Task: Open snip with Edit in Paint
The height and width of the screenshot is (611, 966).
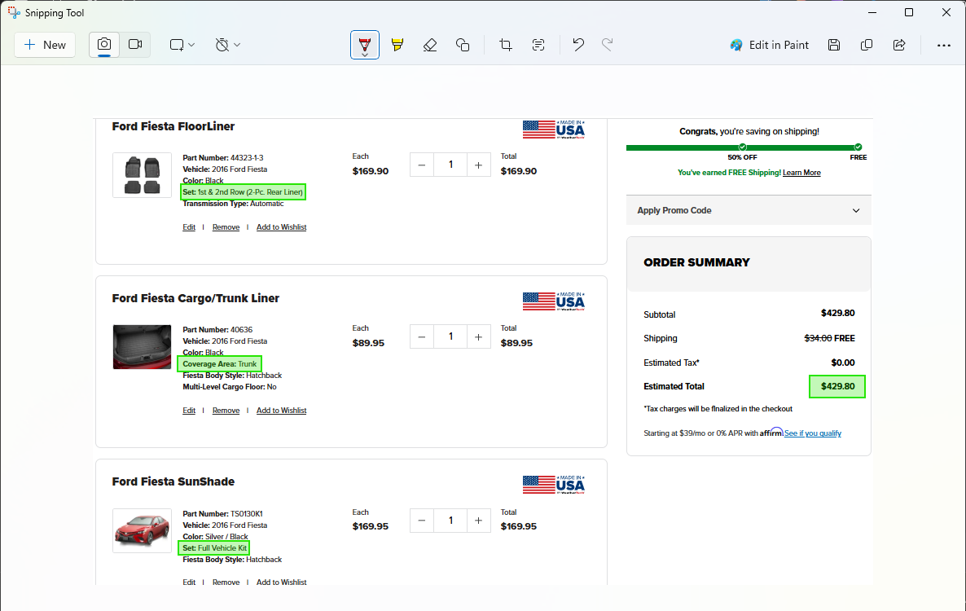Action: tap(770, 45)
